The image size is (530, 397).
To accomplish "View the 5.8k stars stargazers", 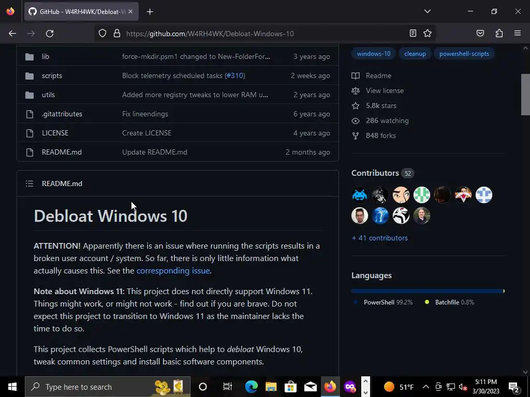I will tap(381, 105).
